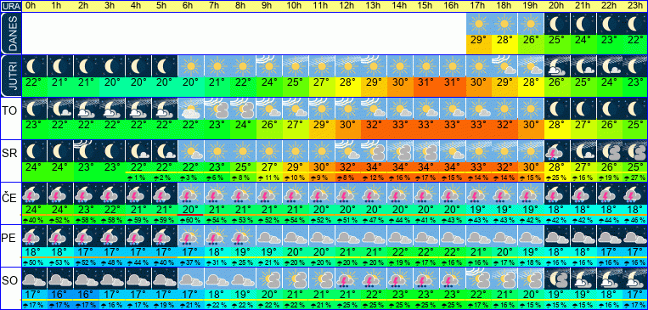Click the 0h hour column header
648x310 pixels.
coord(31,6)
